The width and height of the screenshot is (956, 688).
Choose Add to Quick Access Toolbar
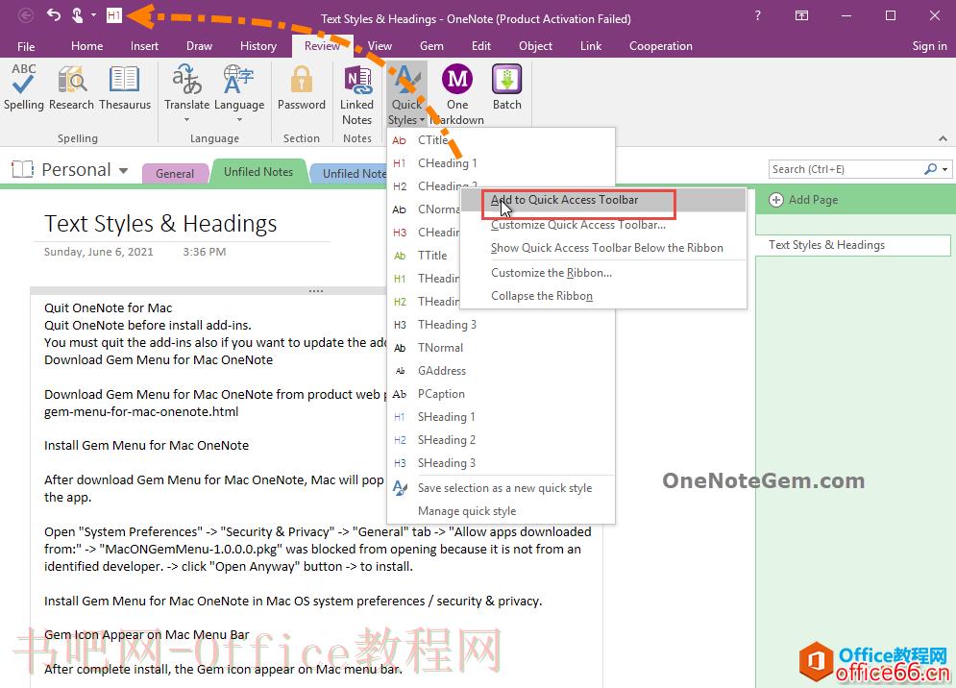602,200
